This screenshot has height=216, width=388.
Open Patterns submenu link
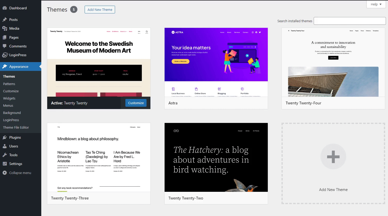[9, 84]
